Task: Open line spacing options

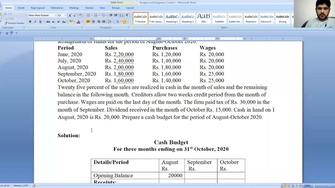Action: (110, 22)
